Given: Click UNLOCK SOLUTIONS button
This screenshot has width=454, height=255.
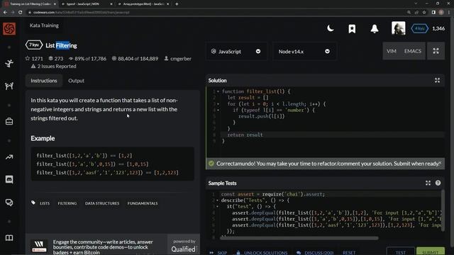Looking at the screenshot, I should point(262,253).
